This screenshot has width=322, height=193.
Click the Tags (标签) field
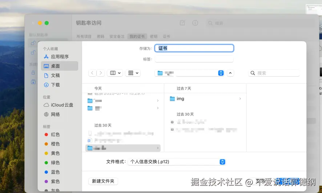(194, 59)
